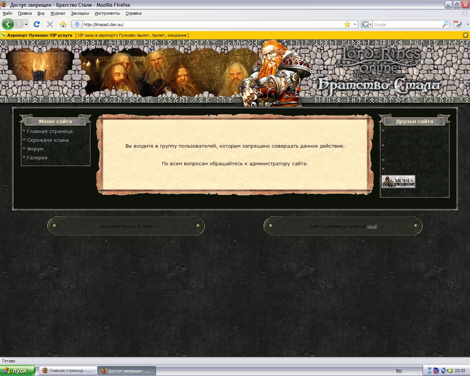The height and width of the screenshot is (376, 470).
Task: Open the Журнал menu
Action: (58, 13)
